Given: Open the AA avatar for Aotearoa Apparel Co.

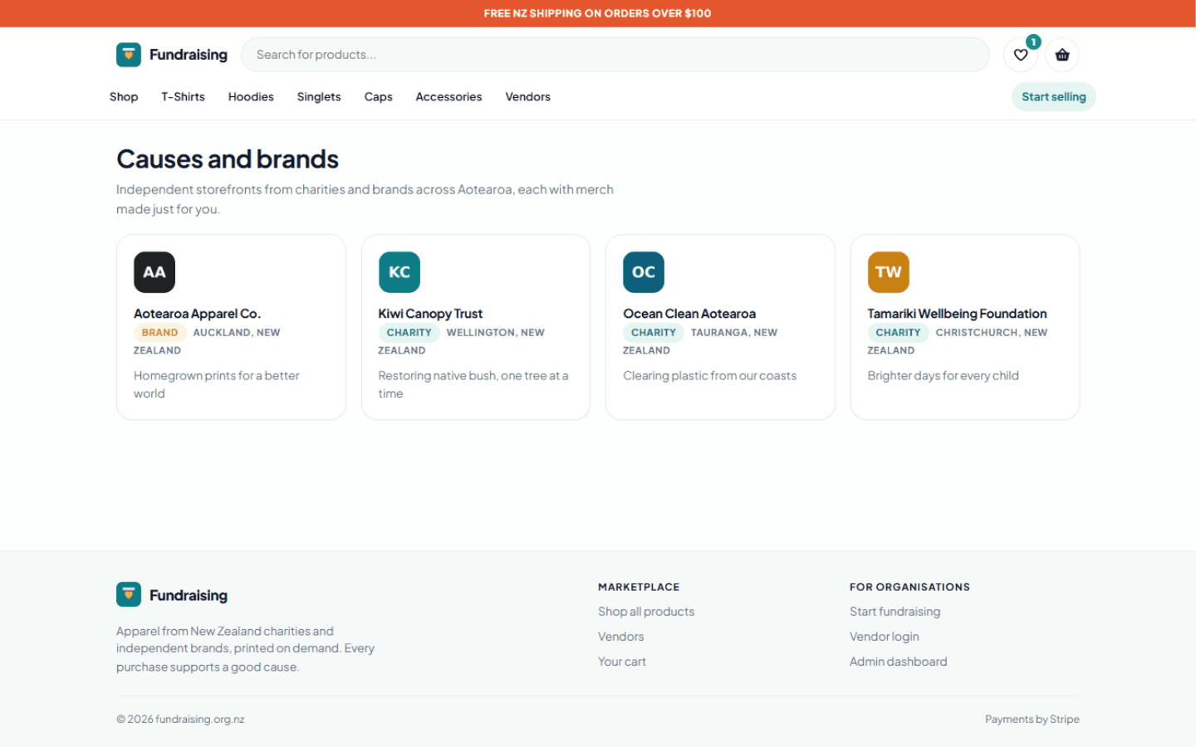Looking at the screenshot, I should coord(154,272).
